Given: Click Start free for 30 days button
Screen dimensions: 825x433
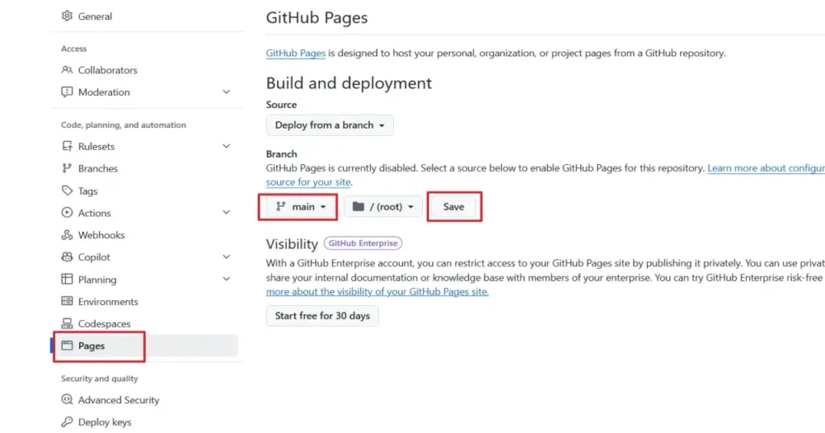Looking at the screenshot, I should point(322,315).
